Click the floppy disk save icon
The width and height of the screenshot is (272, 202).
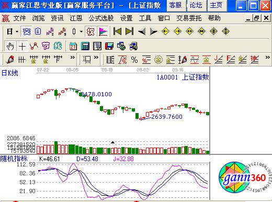tap(109, 46)
